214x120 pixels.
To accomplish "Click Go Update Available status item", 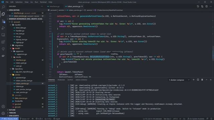I will [x=196, y=119].
